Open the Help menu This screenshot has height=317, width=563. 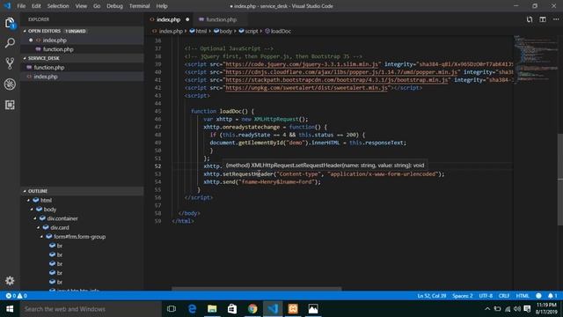pyautogui.click(x=162, y=6)
